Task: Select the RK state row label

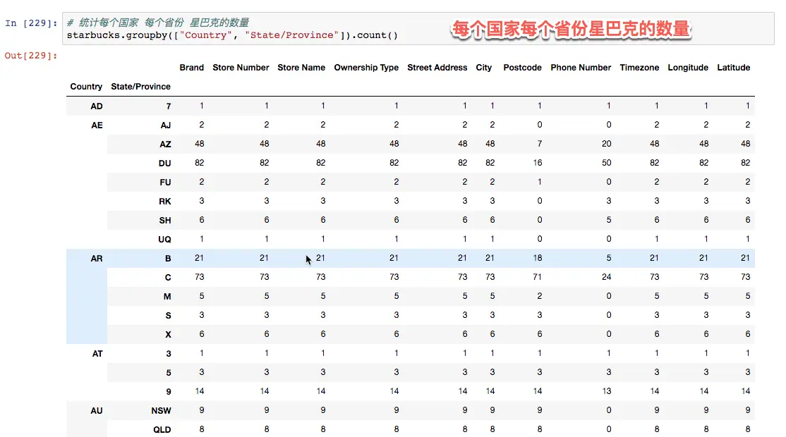Action: [x=165, y=201]
